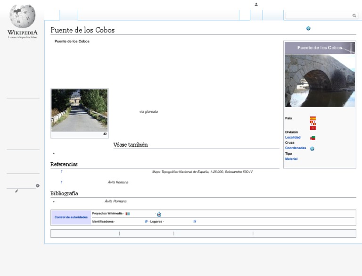Click the pencil edit-links icon in sidebar
362x276 pixels.
pyautogui.click(x=16, y=191)
